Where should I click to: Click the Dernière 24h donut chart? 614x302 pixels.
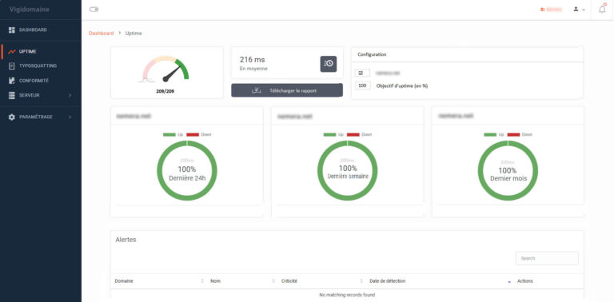coord(187,170)
